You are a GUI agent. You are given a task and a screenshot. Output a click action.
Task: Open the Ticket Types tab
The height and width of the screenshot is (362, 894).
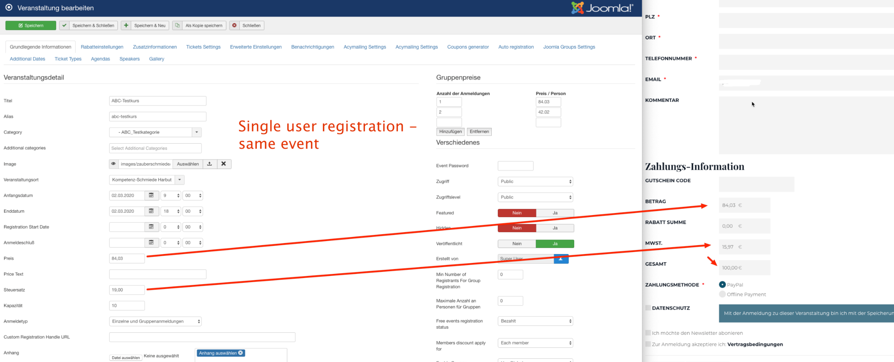click(68, 59)
